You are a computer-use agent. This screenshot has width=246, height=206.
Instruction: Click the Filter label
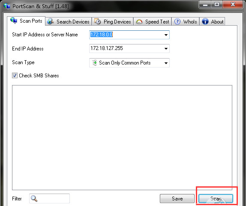[x=17, y=199]
